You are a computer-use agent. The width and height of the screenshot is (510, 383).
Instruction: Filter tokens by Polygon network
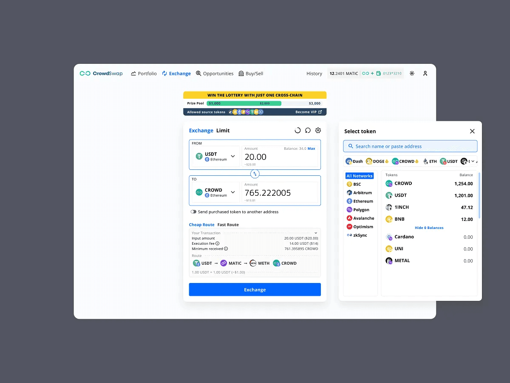point(358,210)
